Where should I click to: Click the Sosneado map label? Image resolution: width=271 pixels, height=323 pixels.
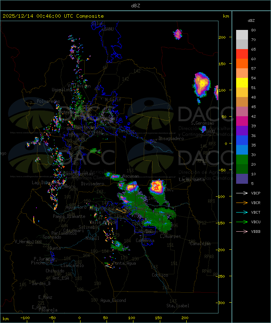(x=52, y=237)
